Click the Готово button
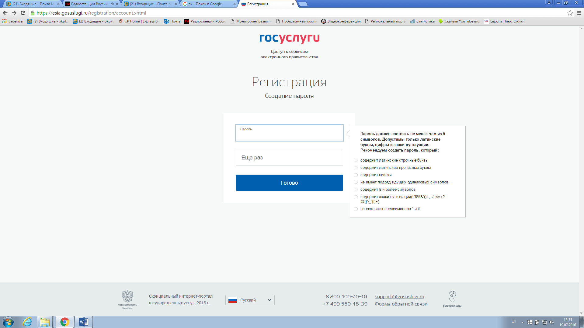 tap(289, 183)
